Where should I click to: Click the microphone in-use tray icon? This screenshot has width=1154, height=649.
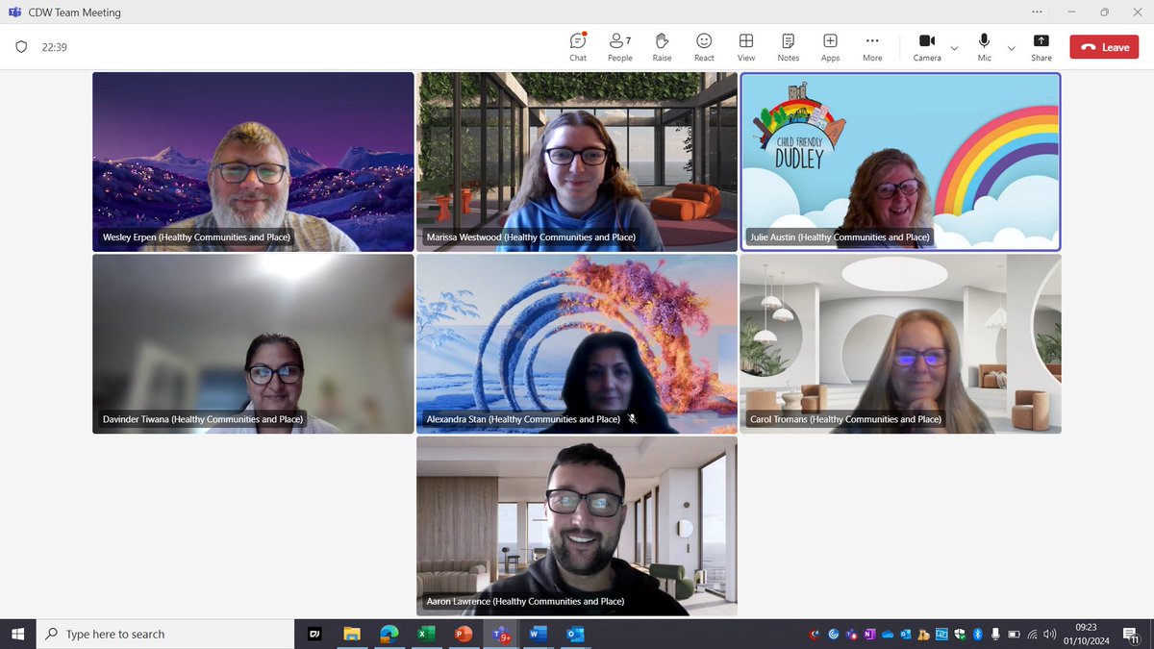coord(996,634)
